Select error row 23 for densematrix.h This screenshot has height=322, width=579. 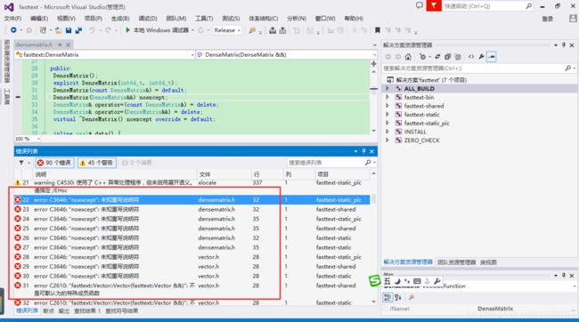point(192,209)
